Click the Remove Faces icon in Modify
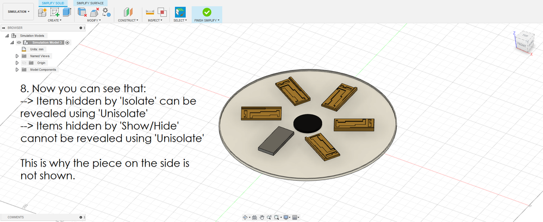The height and width of the screenshot is (222, 543). click(95, 12)
